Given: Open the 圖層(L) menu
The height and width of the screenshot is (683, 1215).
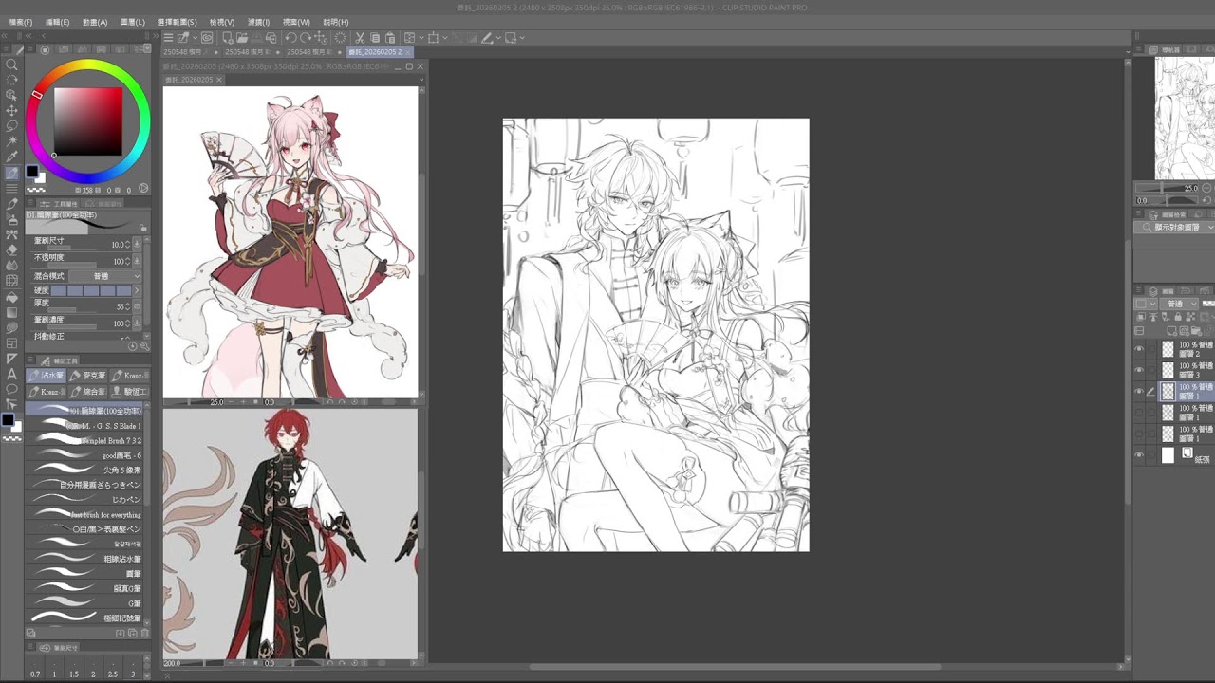Looking at the screenshot, I should pos(133,22).
